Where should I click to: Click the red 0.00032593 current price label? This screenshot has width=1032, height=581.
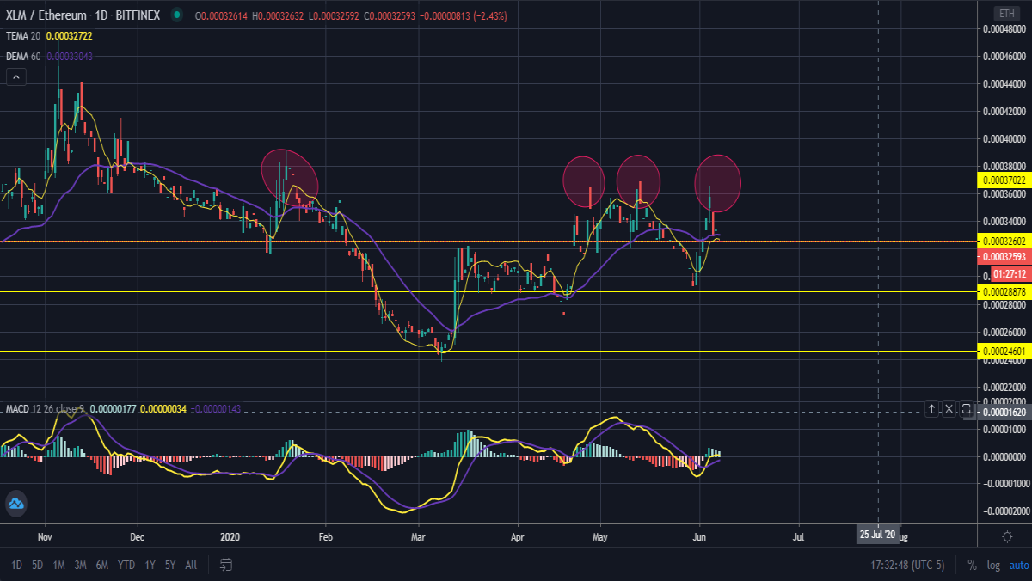(x=1004, y=256)
